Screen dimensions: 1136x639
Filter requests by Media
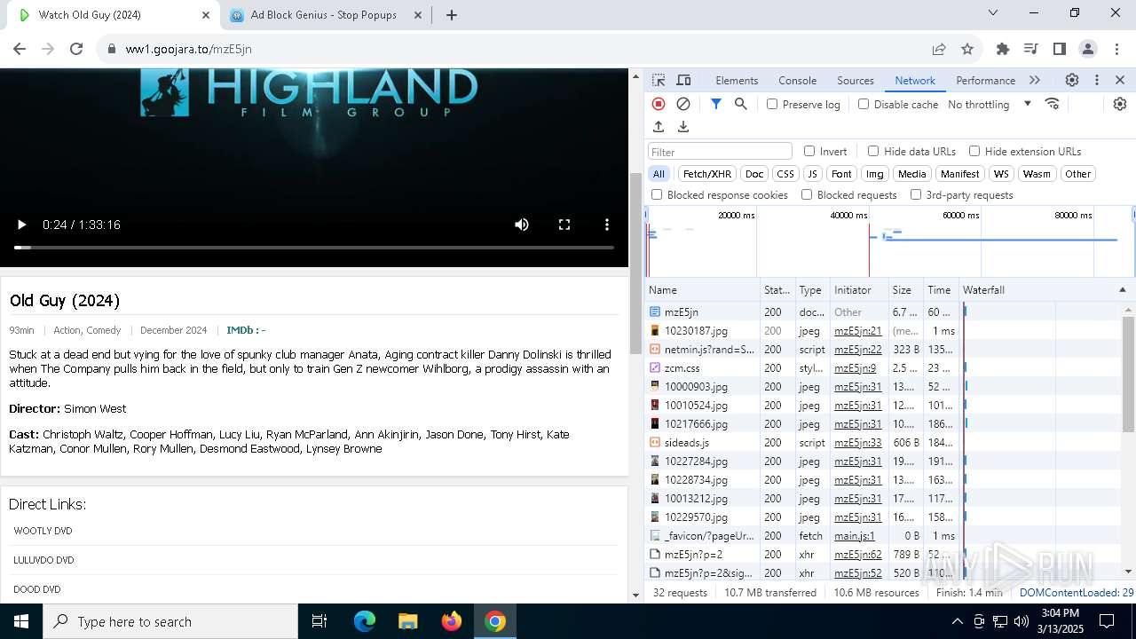click(911, 174)
